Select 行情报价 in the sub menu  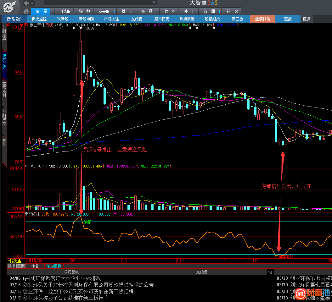tap(14, 19)
